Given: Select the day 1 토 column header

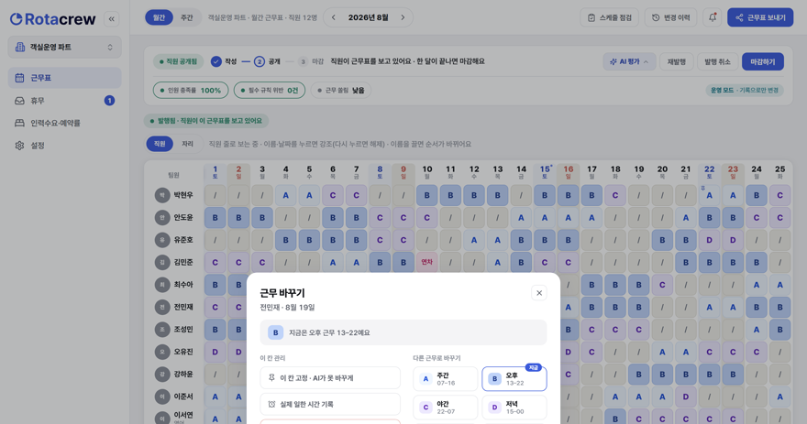Looking at the screenshot, I should (x=216, y=172).
